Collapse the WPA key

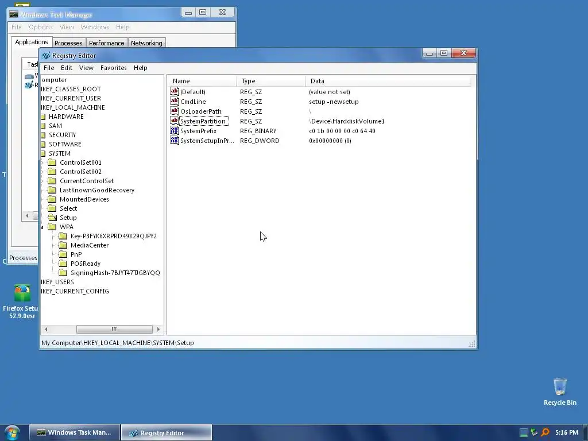point(42,227)
